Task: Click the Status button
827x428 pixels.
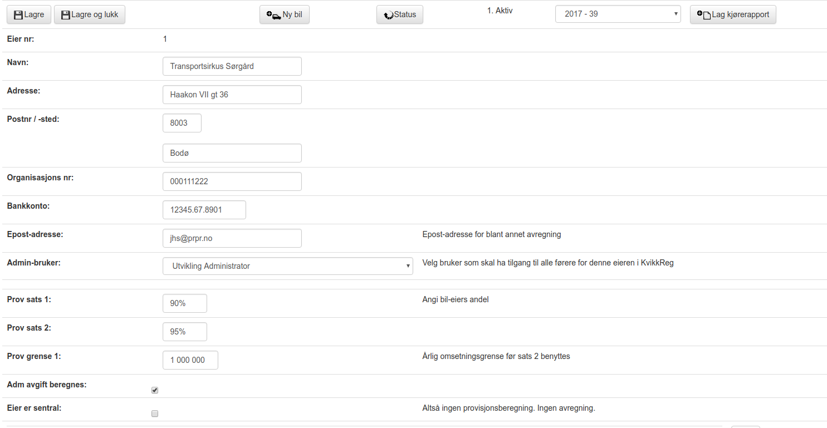Action: (x=400, y=14)
